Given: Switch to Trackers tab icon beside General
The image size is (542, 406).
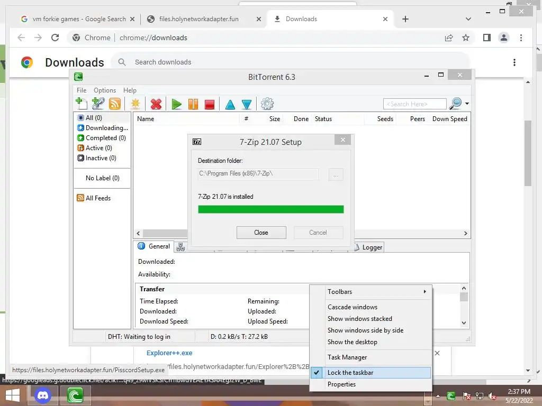Looking at the screenshot, I should click(180, 247).
